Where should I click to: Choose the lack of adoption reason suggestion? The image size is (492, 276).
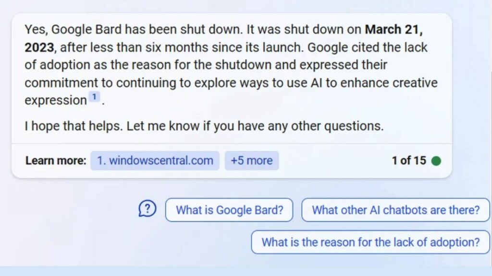(x=370, y=242)
